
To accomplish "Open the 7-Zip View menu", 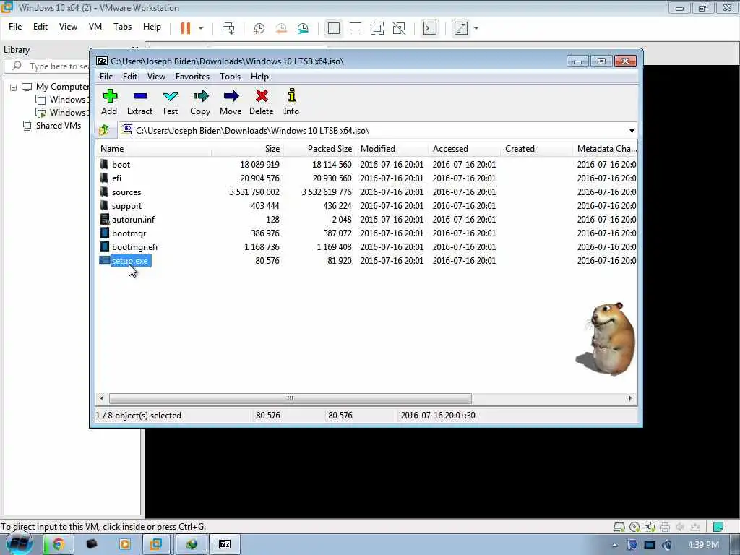I will coord(156,77).
